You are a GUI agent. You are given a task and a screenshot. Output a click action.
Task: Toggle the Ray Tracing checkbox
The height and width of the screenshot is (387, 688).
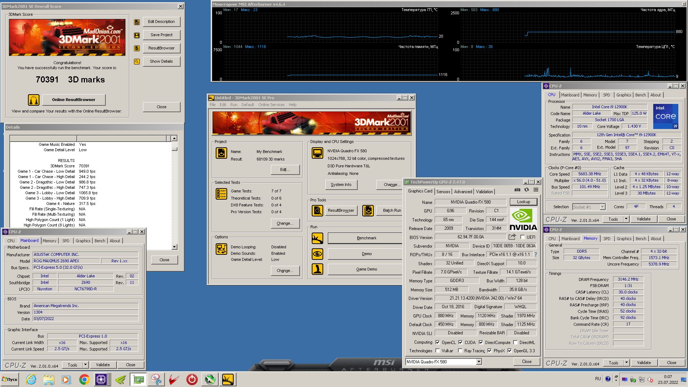click(460, 351)
